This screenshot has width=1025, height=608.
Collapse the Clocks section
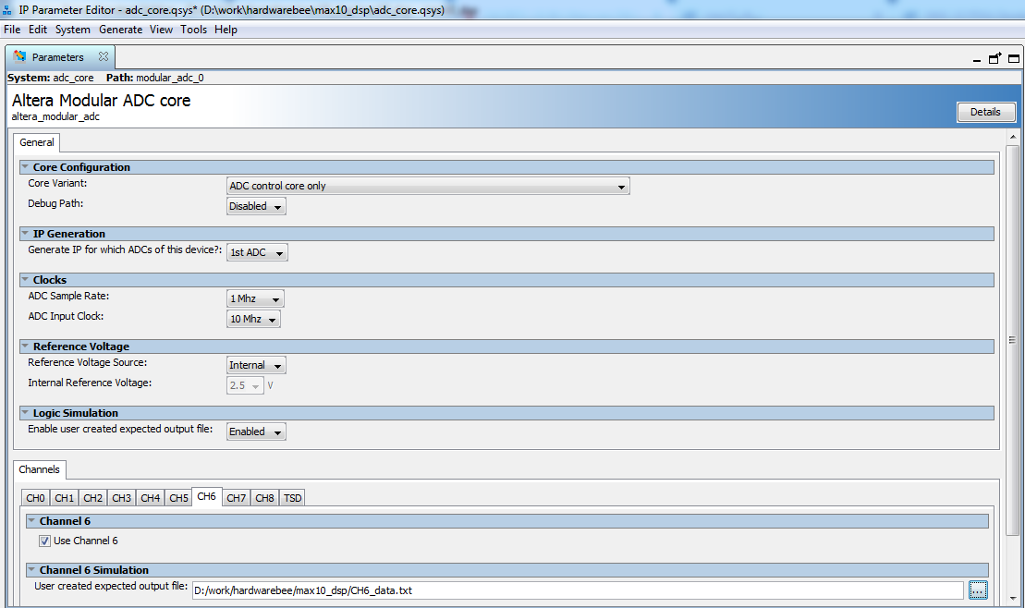click(25, 280)
